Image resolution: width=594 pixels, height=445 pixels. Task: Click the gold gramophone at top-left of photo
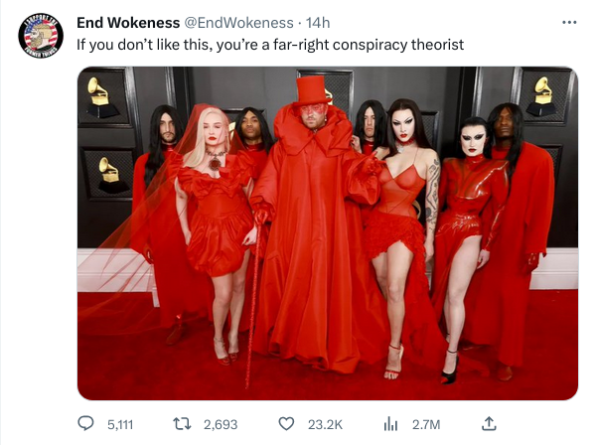point(99,97)
